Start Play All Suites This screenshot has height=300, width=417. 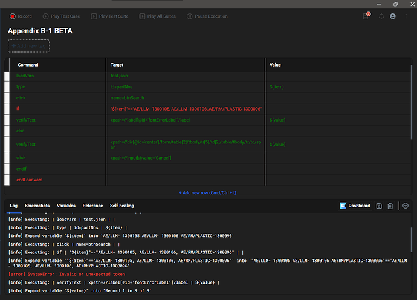pos(159,16)
